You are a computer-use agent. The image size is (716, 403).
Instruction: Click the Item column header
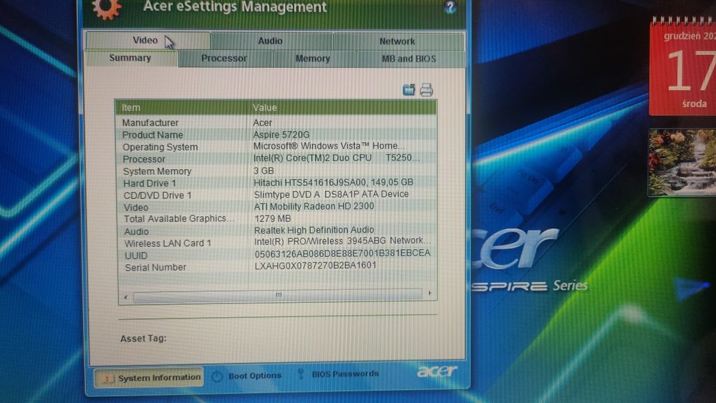click(x=183, y=107)
